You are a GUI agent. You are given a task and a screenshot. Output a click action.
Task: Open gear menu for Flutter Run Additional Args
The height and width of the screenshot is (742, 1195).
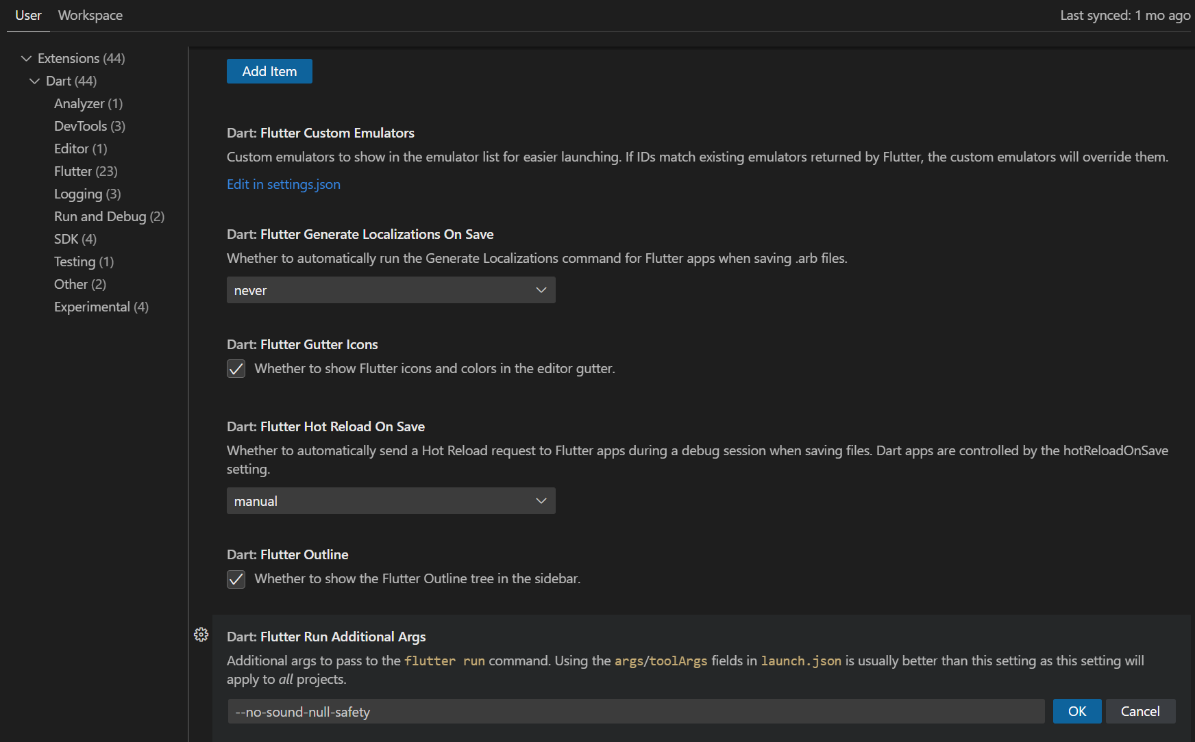[201, 635]
